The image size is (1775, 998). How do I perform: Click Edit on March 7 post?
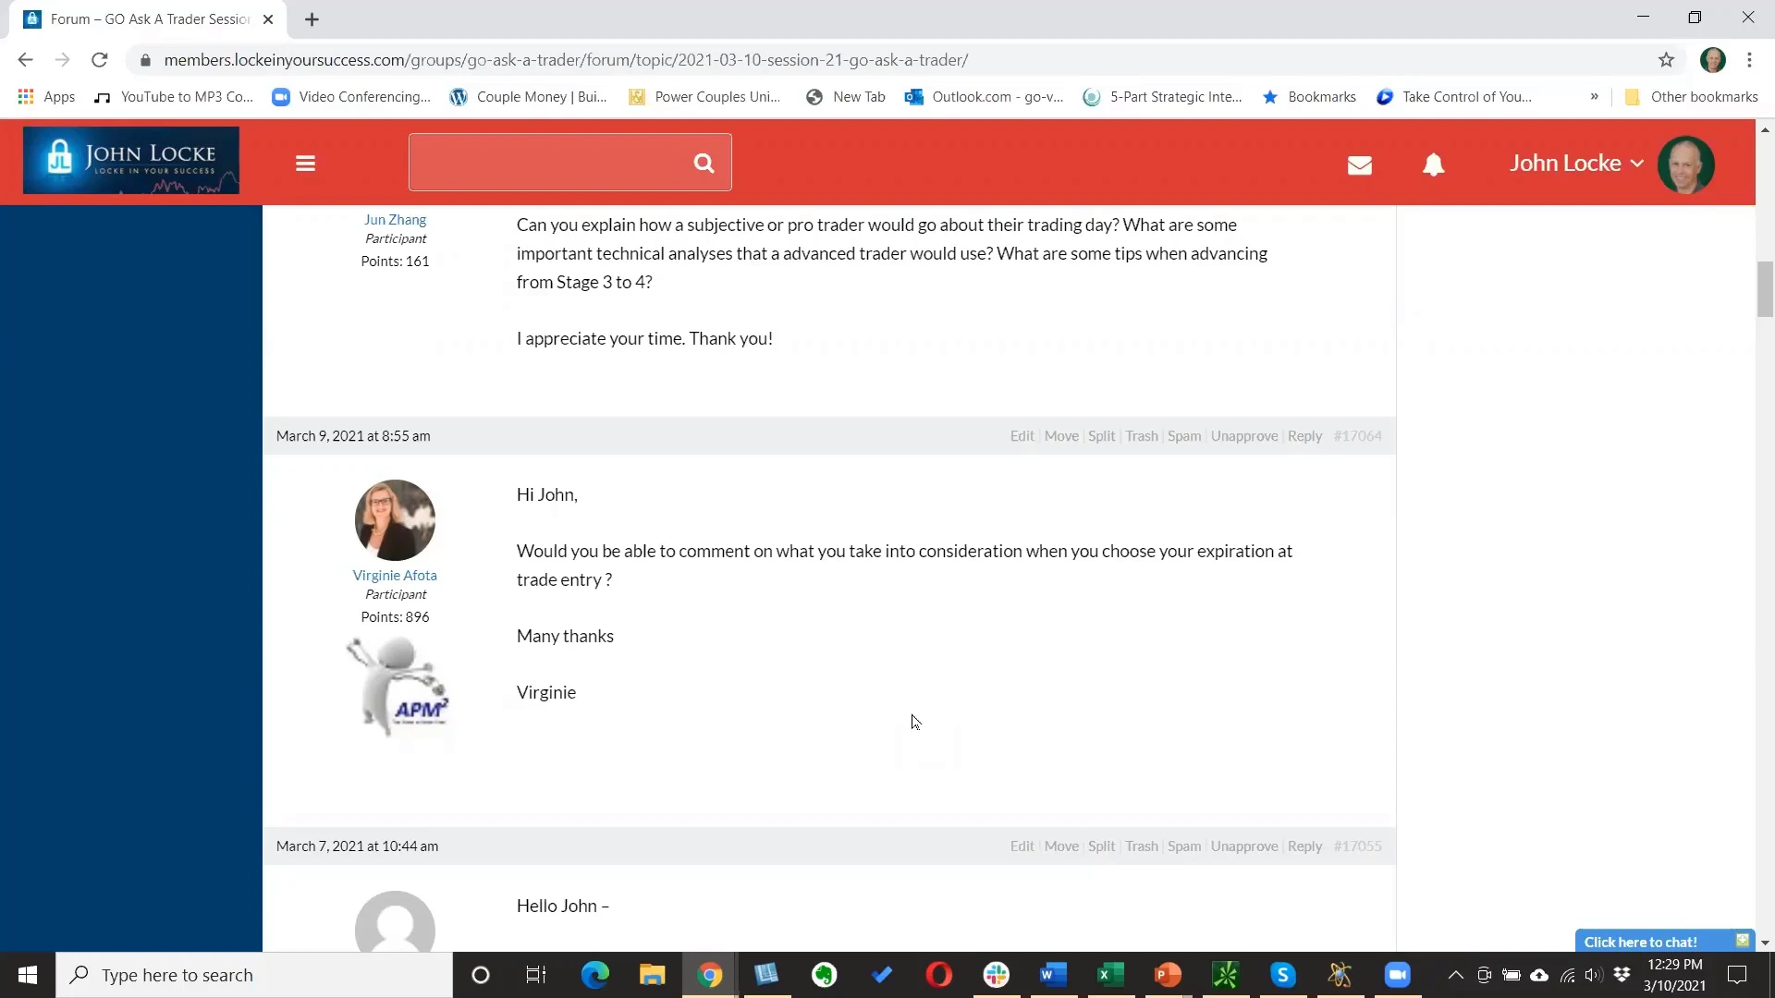tap(1022, 846)
